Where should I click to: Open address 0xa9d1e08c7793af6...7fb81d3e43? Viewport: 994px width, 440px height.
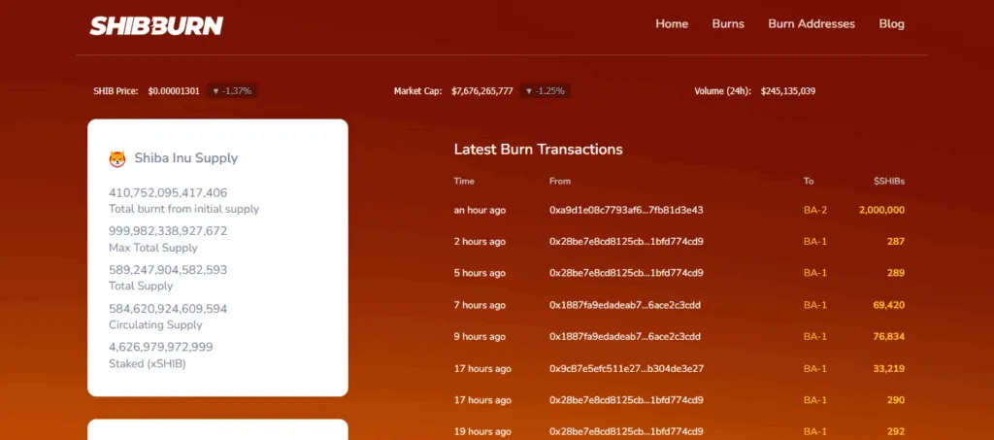point(626,210)
